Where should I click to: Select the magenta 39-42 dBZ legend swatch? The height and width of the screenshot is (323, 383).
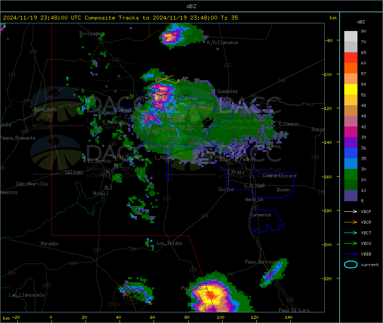pos(351,132)
